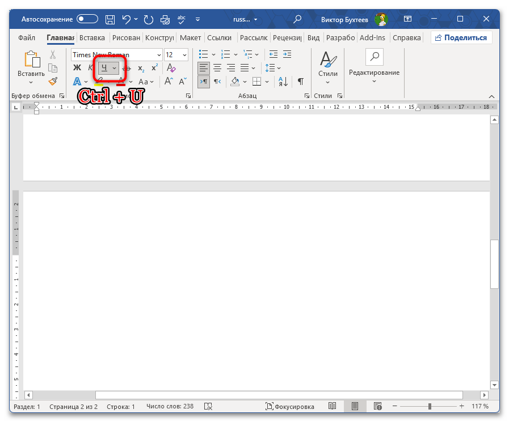This screenshot has width=509, height=422.
Task: Clear all formatting with the eraser A icon
Action: click(171, 68)
